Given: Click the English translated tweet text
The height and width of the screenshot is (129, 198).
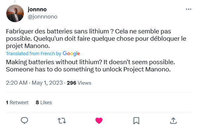Looking at the screenshot, I should pyautogui.click(x=90, y=66).
